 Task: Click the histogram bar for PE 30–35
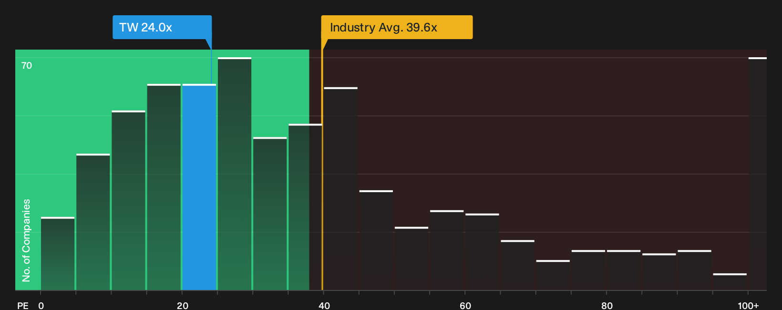pos(270,214)
